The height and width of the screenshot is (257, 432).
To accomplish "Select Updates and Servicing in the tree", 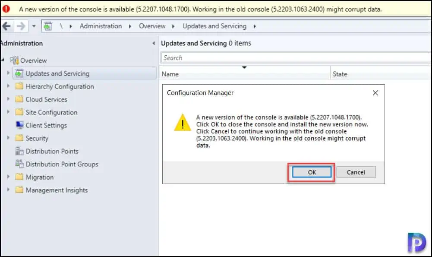I will 57,73.
